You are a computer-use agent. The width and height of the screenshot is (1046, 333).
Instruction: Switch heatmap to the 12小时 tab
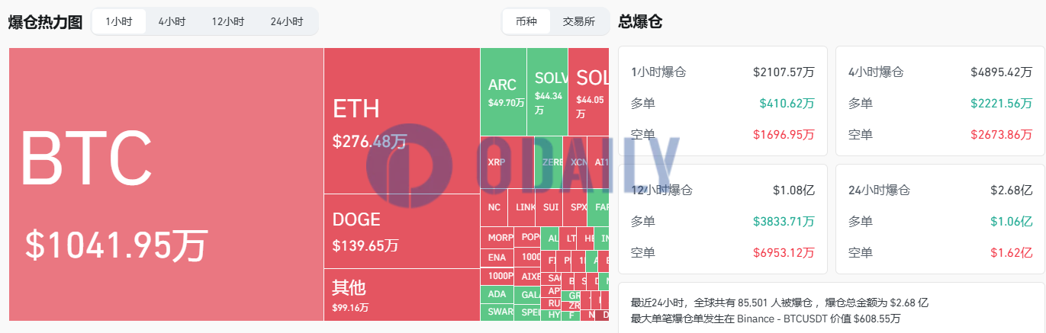point(228,21)
